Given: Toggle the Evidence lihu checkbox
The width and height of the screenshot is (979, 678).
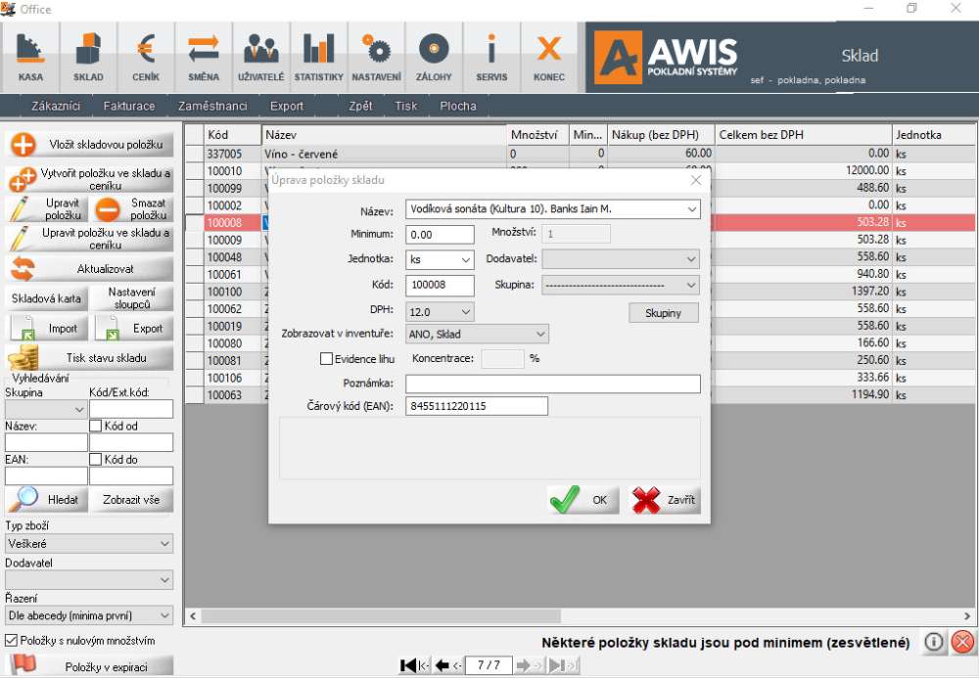Looking at the screenshot, I should pyautogui.click(x=326, y=359).
